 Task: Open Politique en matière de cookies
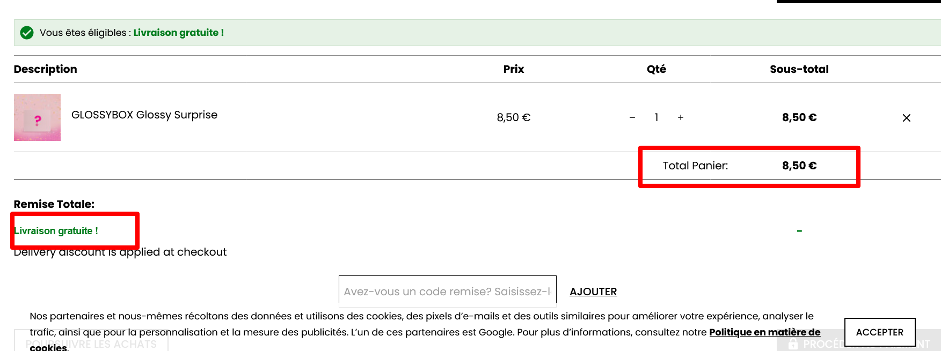764,332
